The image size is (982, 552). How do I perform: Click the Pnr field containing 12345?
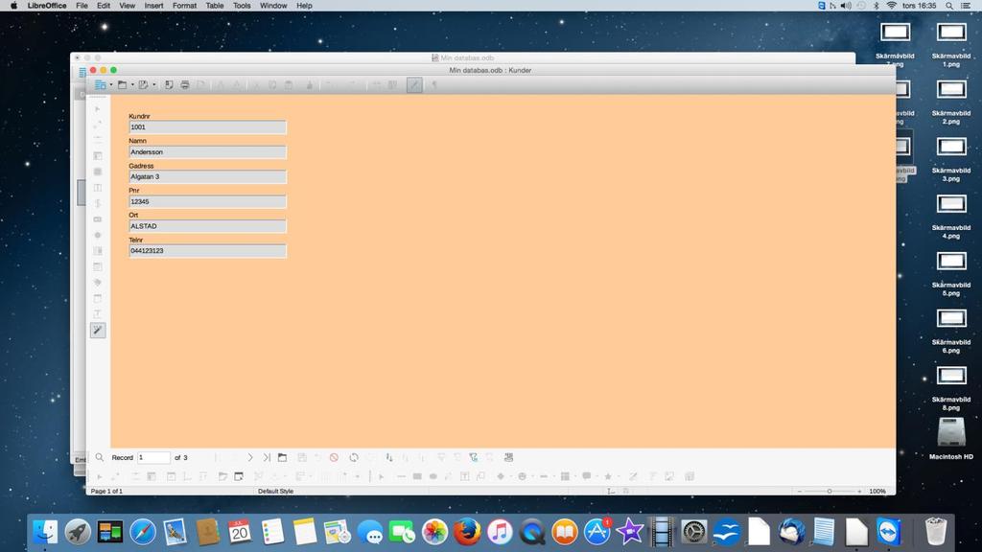point(207,201)
